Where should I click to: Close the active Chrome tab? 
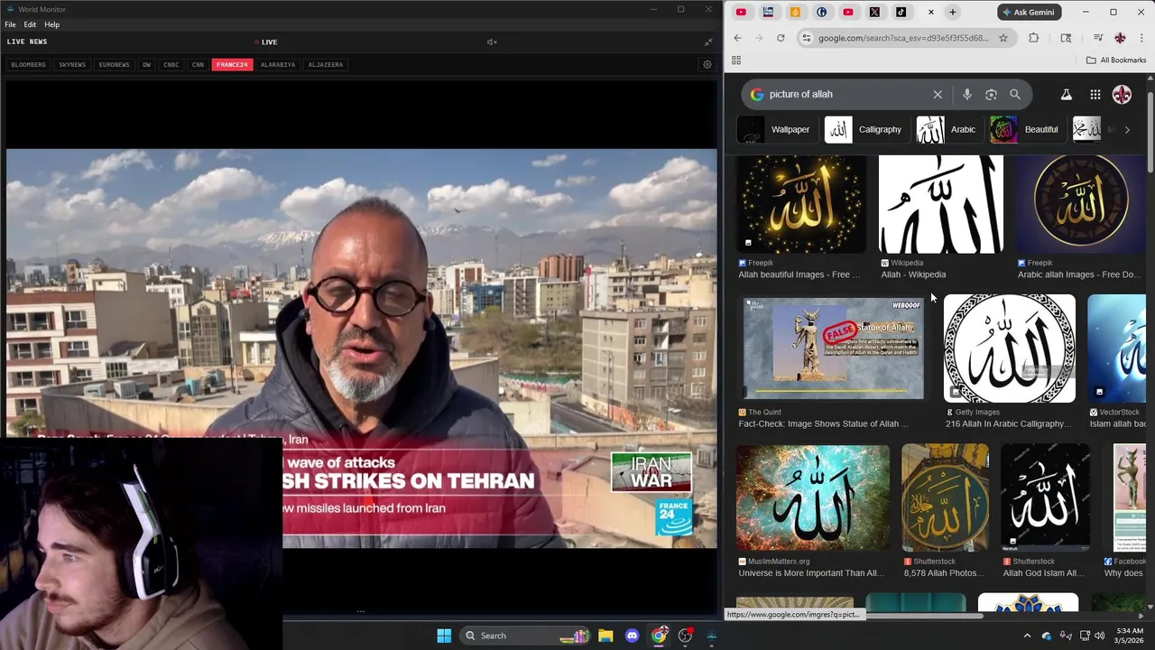930,12
